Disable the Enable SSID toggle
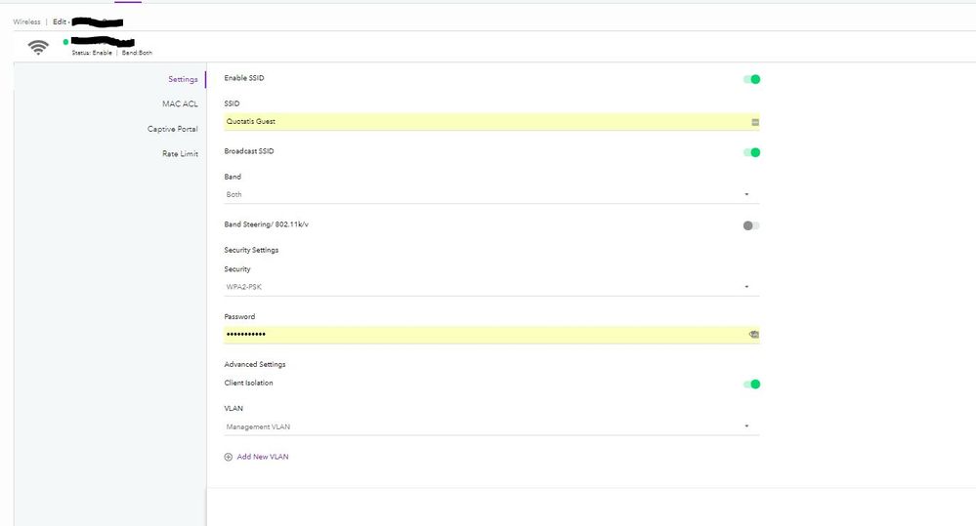976x526 pixels. point(751,79)
